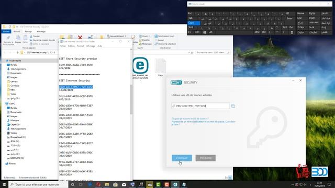Click the taskbar search box
Image resolution: width=335 pixels, height=188 pixels.
point(38,184)
